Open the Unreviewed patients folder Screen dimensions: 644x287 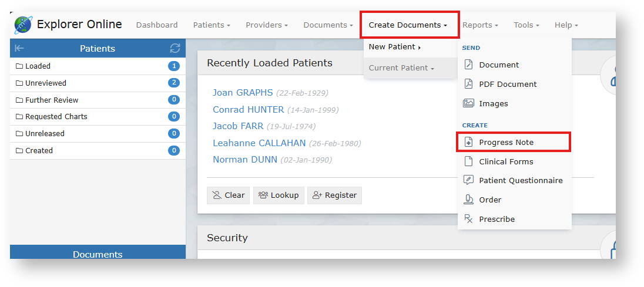46,83
